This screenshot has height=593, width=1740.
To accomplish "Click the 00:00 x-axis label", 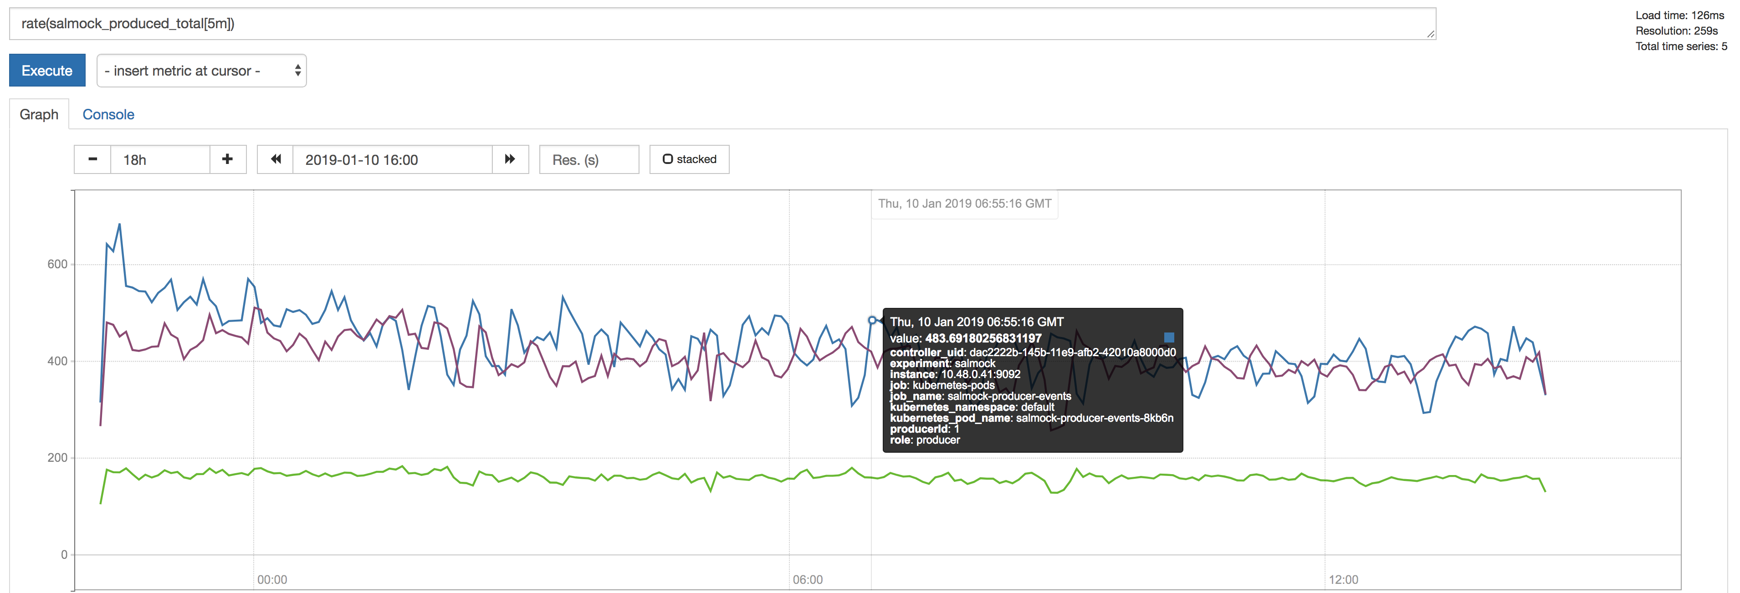I will 272,579.
